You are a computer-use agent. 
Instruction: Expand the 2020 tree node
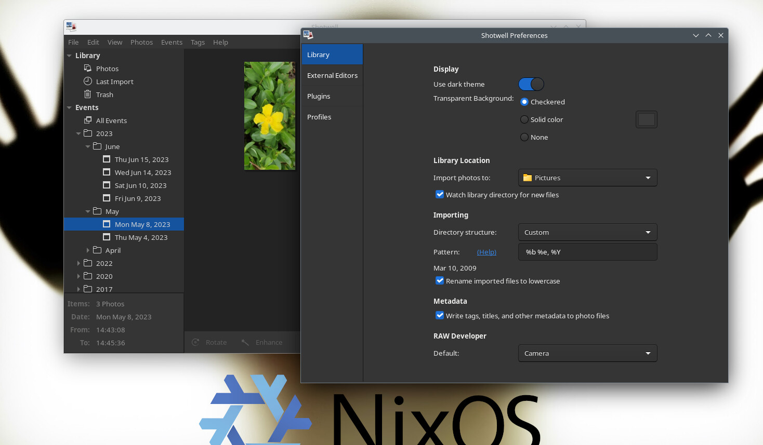[78, 276]
